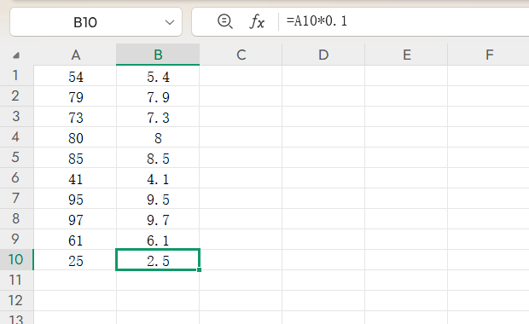
Task: Select row 5 header
Action: coord(16,158)
